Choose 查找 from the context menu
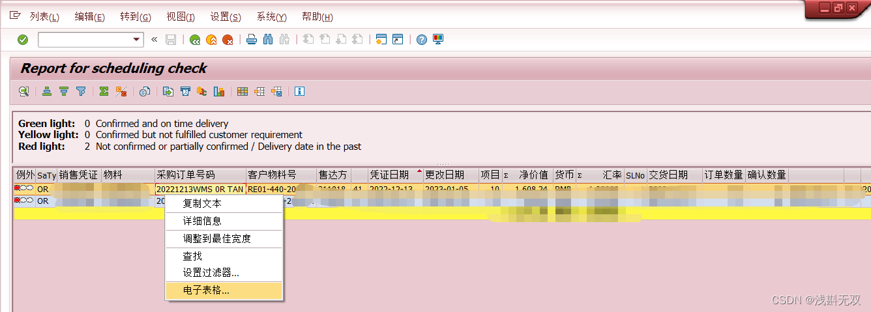Image resolution: width=871 pixels, height=312 pixels. (x=224, y=256)
